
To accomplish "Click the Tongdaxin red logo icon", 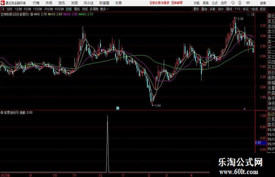I will coord(2,3).
